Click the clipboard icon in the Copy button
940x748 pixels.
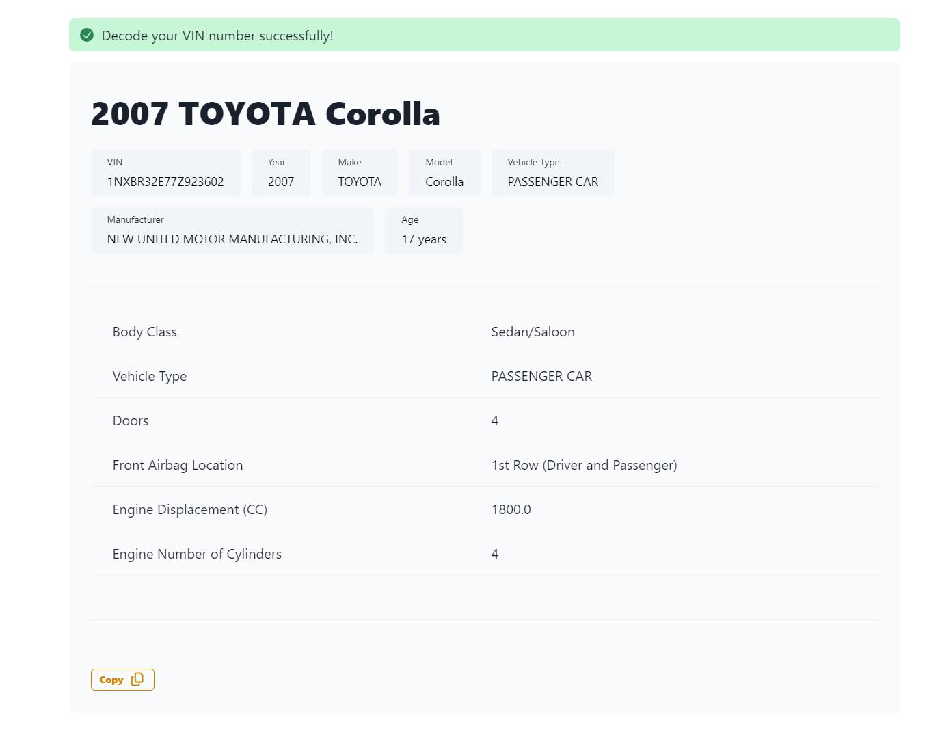click(x=137, y=680)
